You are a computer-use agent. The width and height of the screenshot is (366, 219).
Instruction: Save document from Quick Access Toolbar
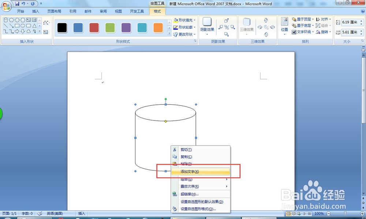[x=17, y=4]
